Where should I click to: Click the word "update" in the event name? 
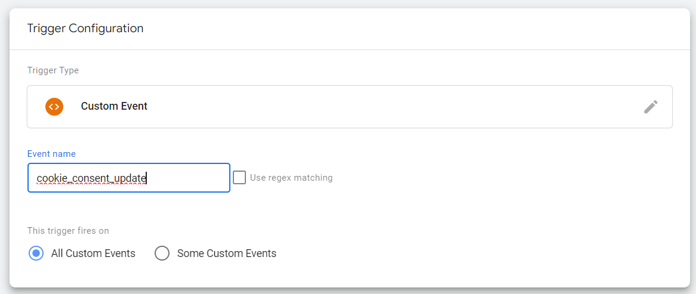point(133,178)
